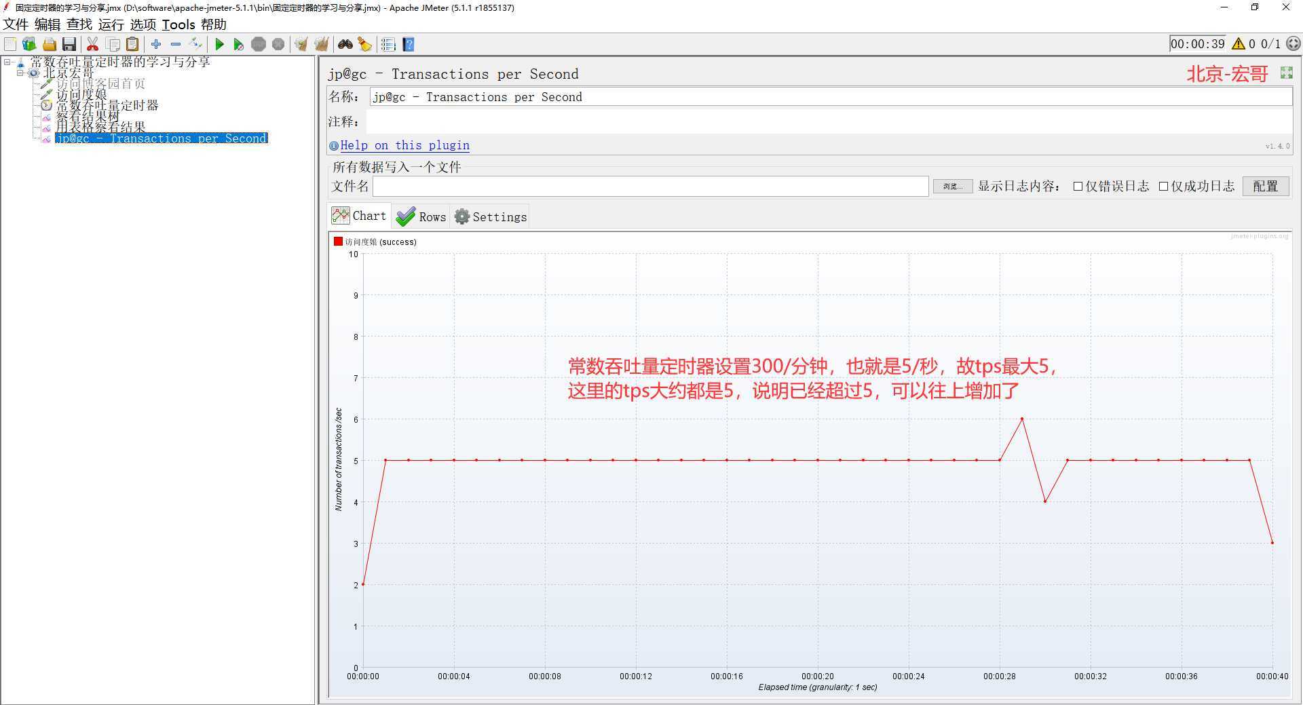Click the 配置 button
This screenshot has height=705, width=1303.
[1266, 186]
